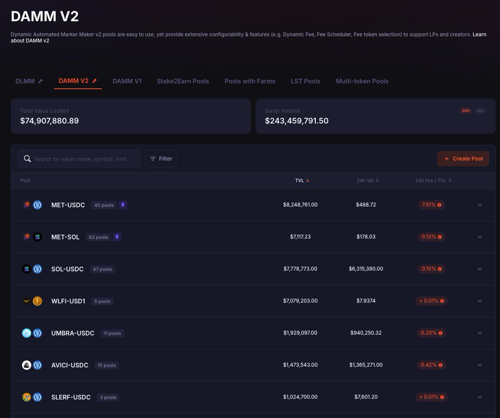Viewport: 500px width, 418px height.
Task: Click the SLERF token icon
Action: (27, 397)
